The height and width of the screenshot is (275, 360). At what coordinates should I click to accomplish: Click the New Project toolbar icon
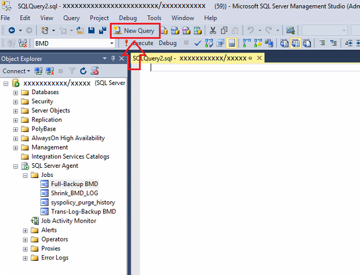tap(45, 30)
